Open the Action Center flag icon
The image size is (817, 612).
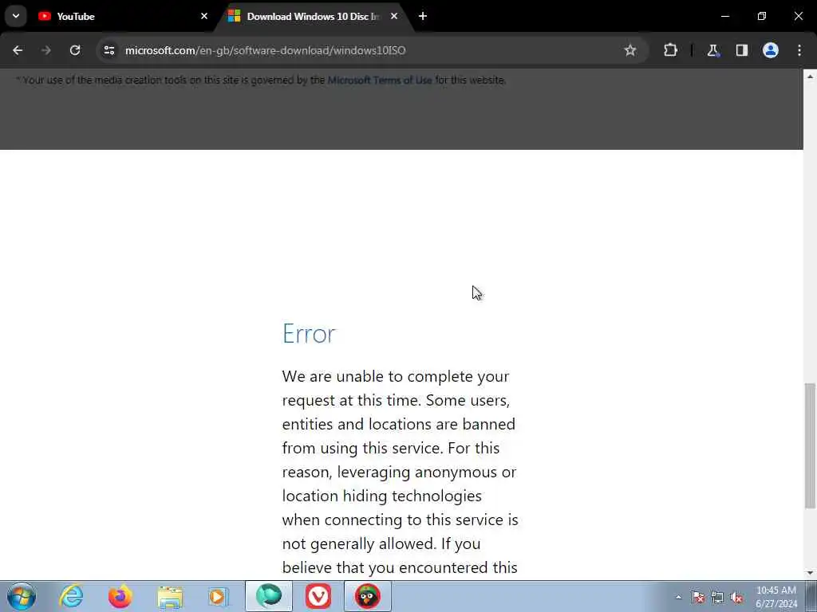pyautogui.click(x=698, y=598)
